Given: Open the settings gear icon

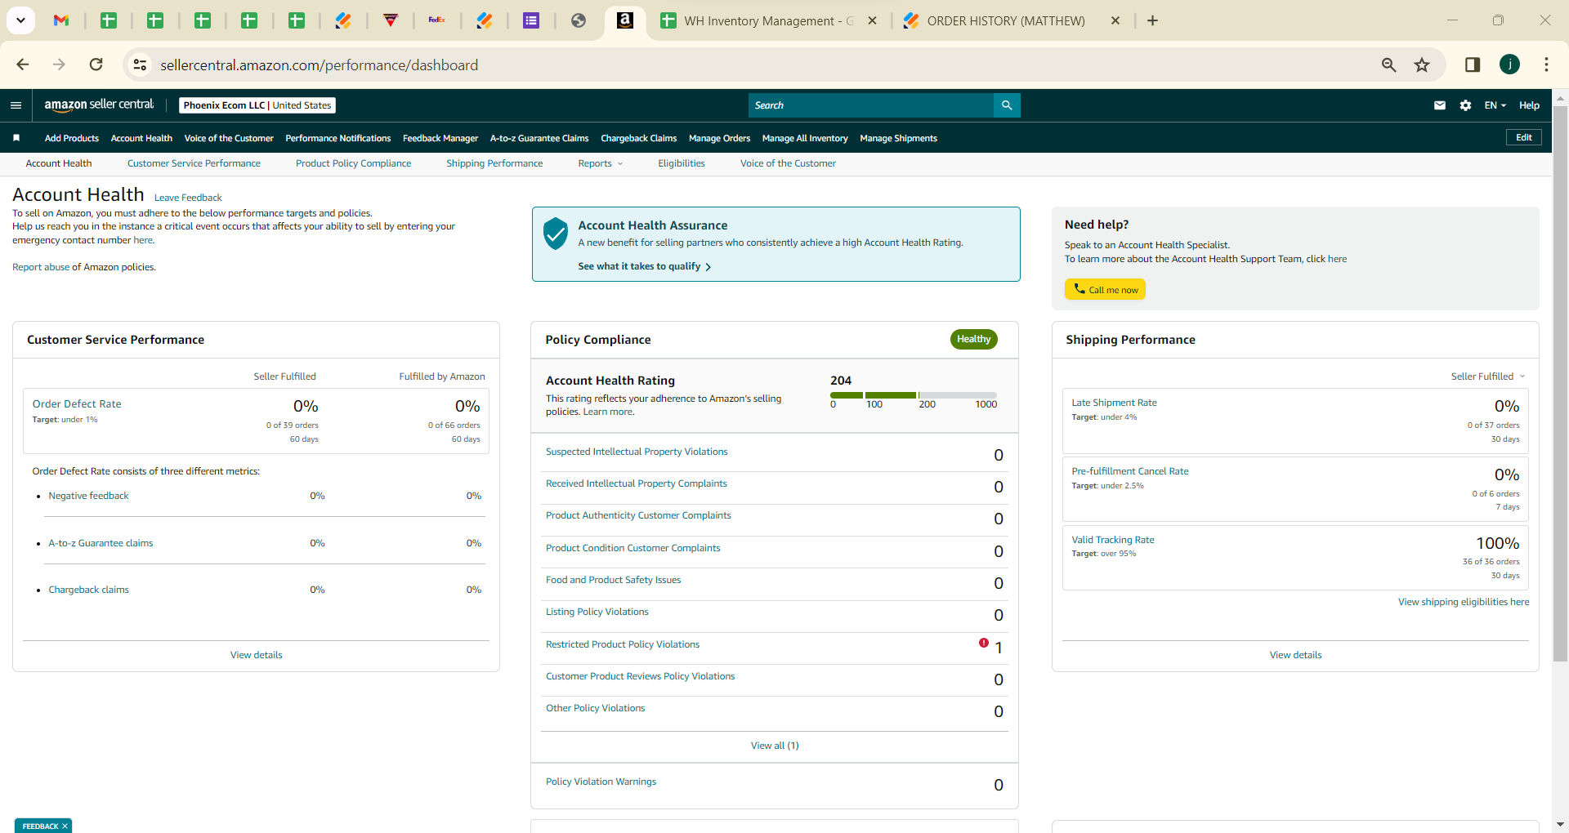Looking at the screenshot, I should pyautogui.click(x=1465, y=105).
